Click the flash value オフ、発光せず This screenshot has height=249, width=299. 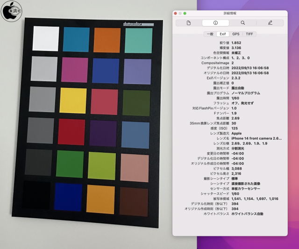tap(242, 103)
